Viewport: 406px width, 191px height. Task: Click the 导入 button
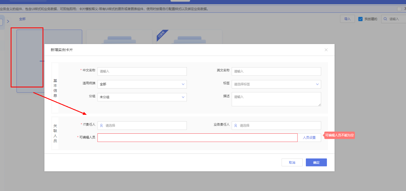point(347,19)
